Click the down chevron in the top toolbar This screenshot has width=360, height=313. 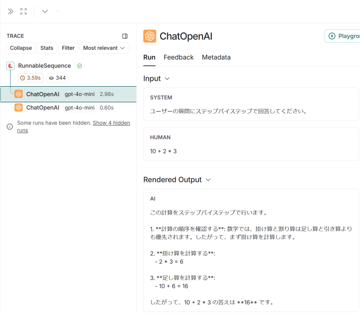45,11
